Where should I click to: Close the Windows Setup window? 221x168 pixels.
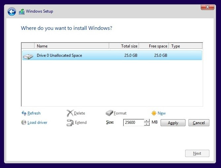coord(207,7)
